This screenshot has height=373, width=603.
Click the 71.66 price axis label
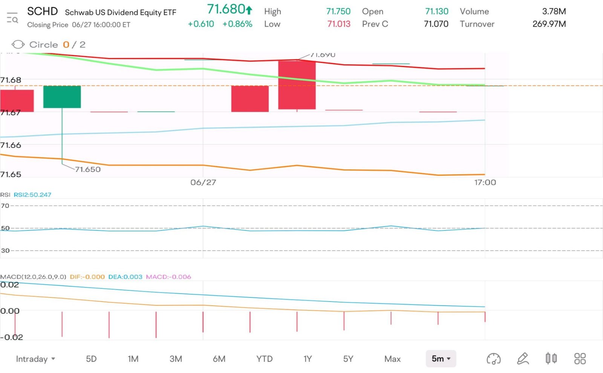(11, 145)
